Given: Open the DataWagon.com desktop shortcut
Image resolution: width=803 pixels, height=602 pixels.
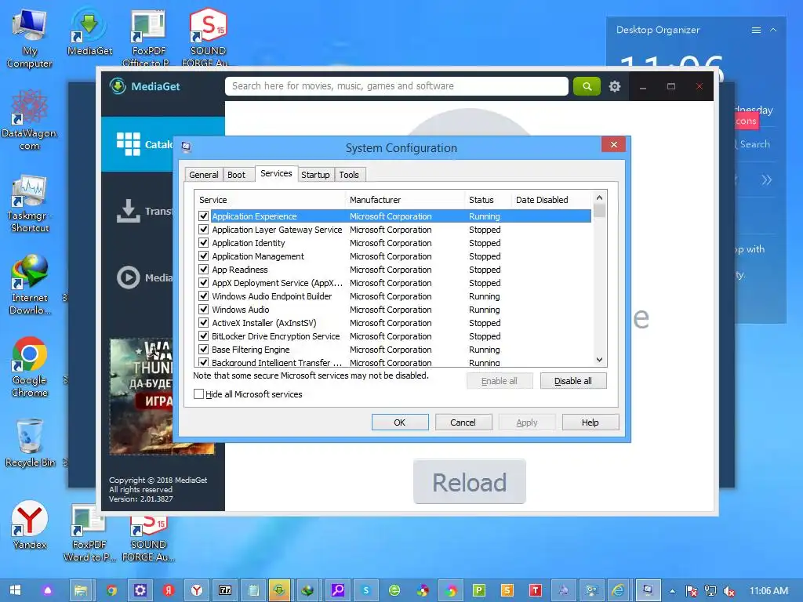Looking at the screenshot, I should (29, 120).
